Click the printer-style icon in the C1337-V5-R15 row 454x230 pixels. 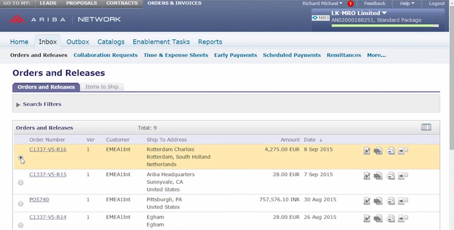tap(391, 176)
